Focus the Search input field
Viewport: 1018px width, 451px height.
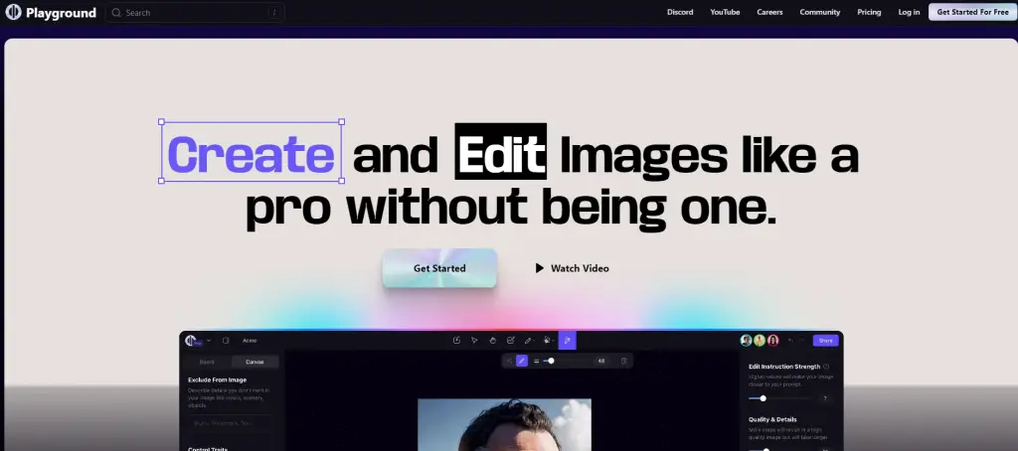click(194, 13)
